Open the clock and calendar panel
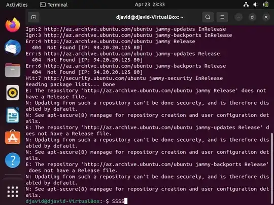Screen dimensions: 274x205 (150, 5)
